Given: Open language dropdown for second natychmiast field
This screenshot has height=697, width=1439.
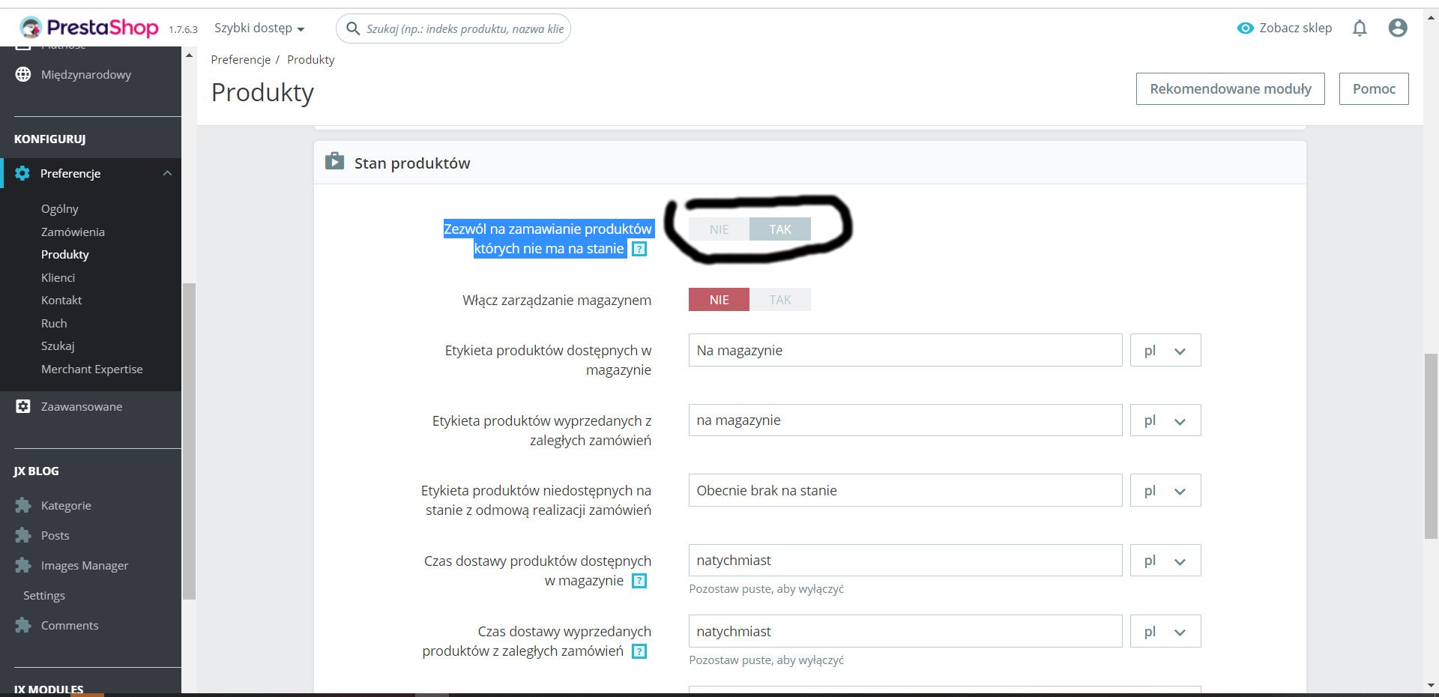Looking at the screenshot, I should [1165, 631].
